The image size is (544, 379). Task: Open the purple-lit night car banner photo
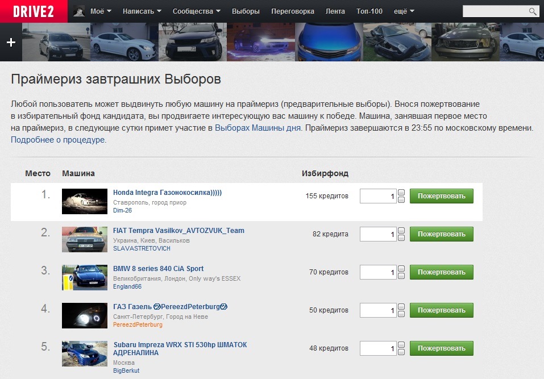point(261,42)
